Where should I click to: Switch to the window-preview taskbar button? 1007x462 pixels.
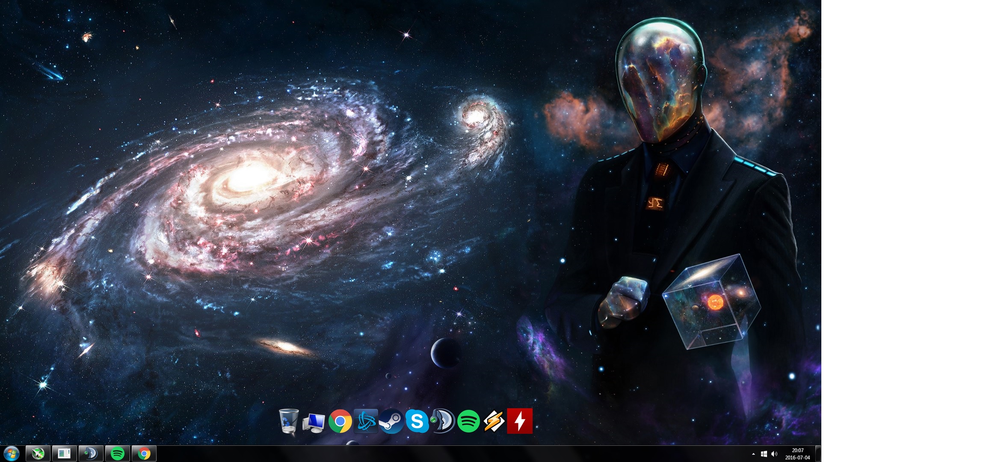pyautogui.click(x=65, y=453)
